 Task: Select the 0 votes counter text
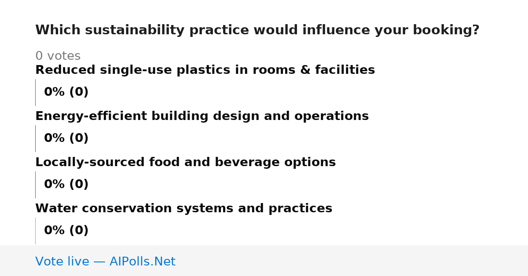[58, 56]
